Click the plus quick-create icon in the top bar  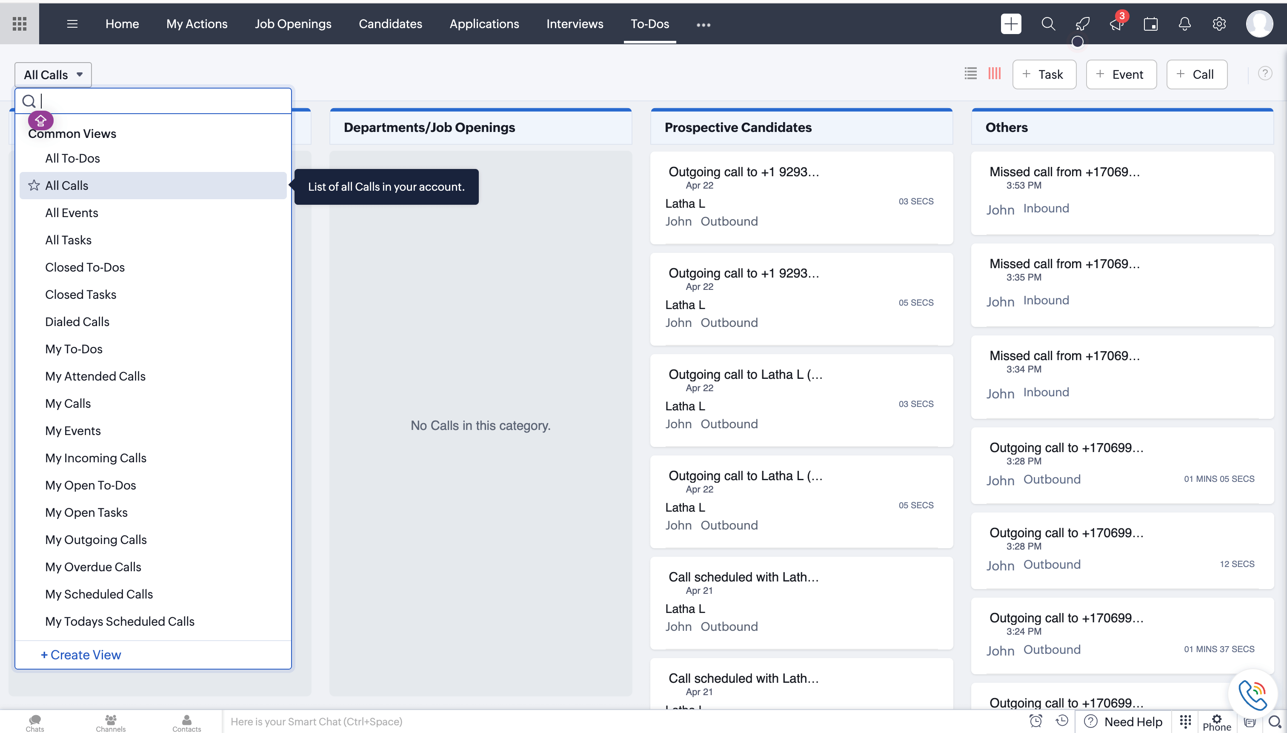(1011, 24)
